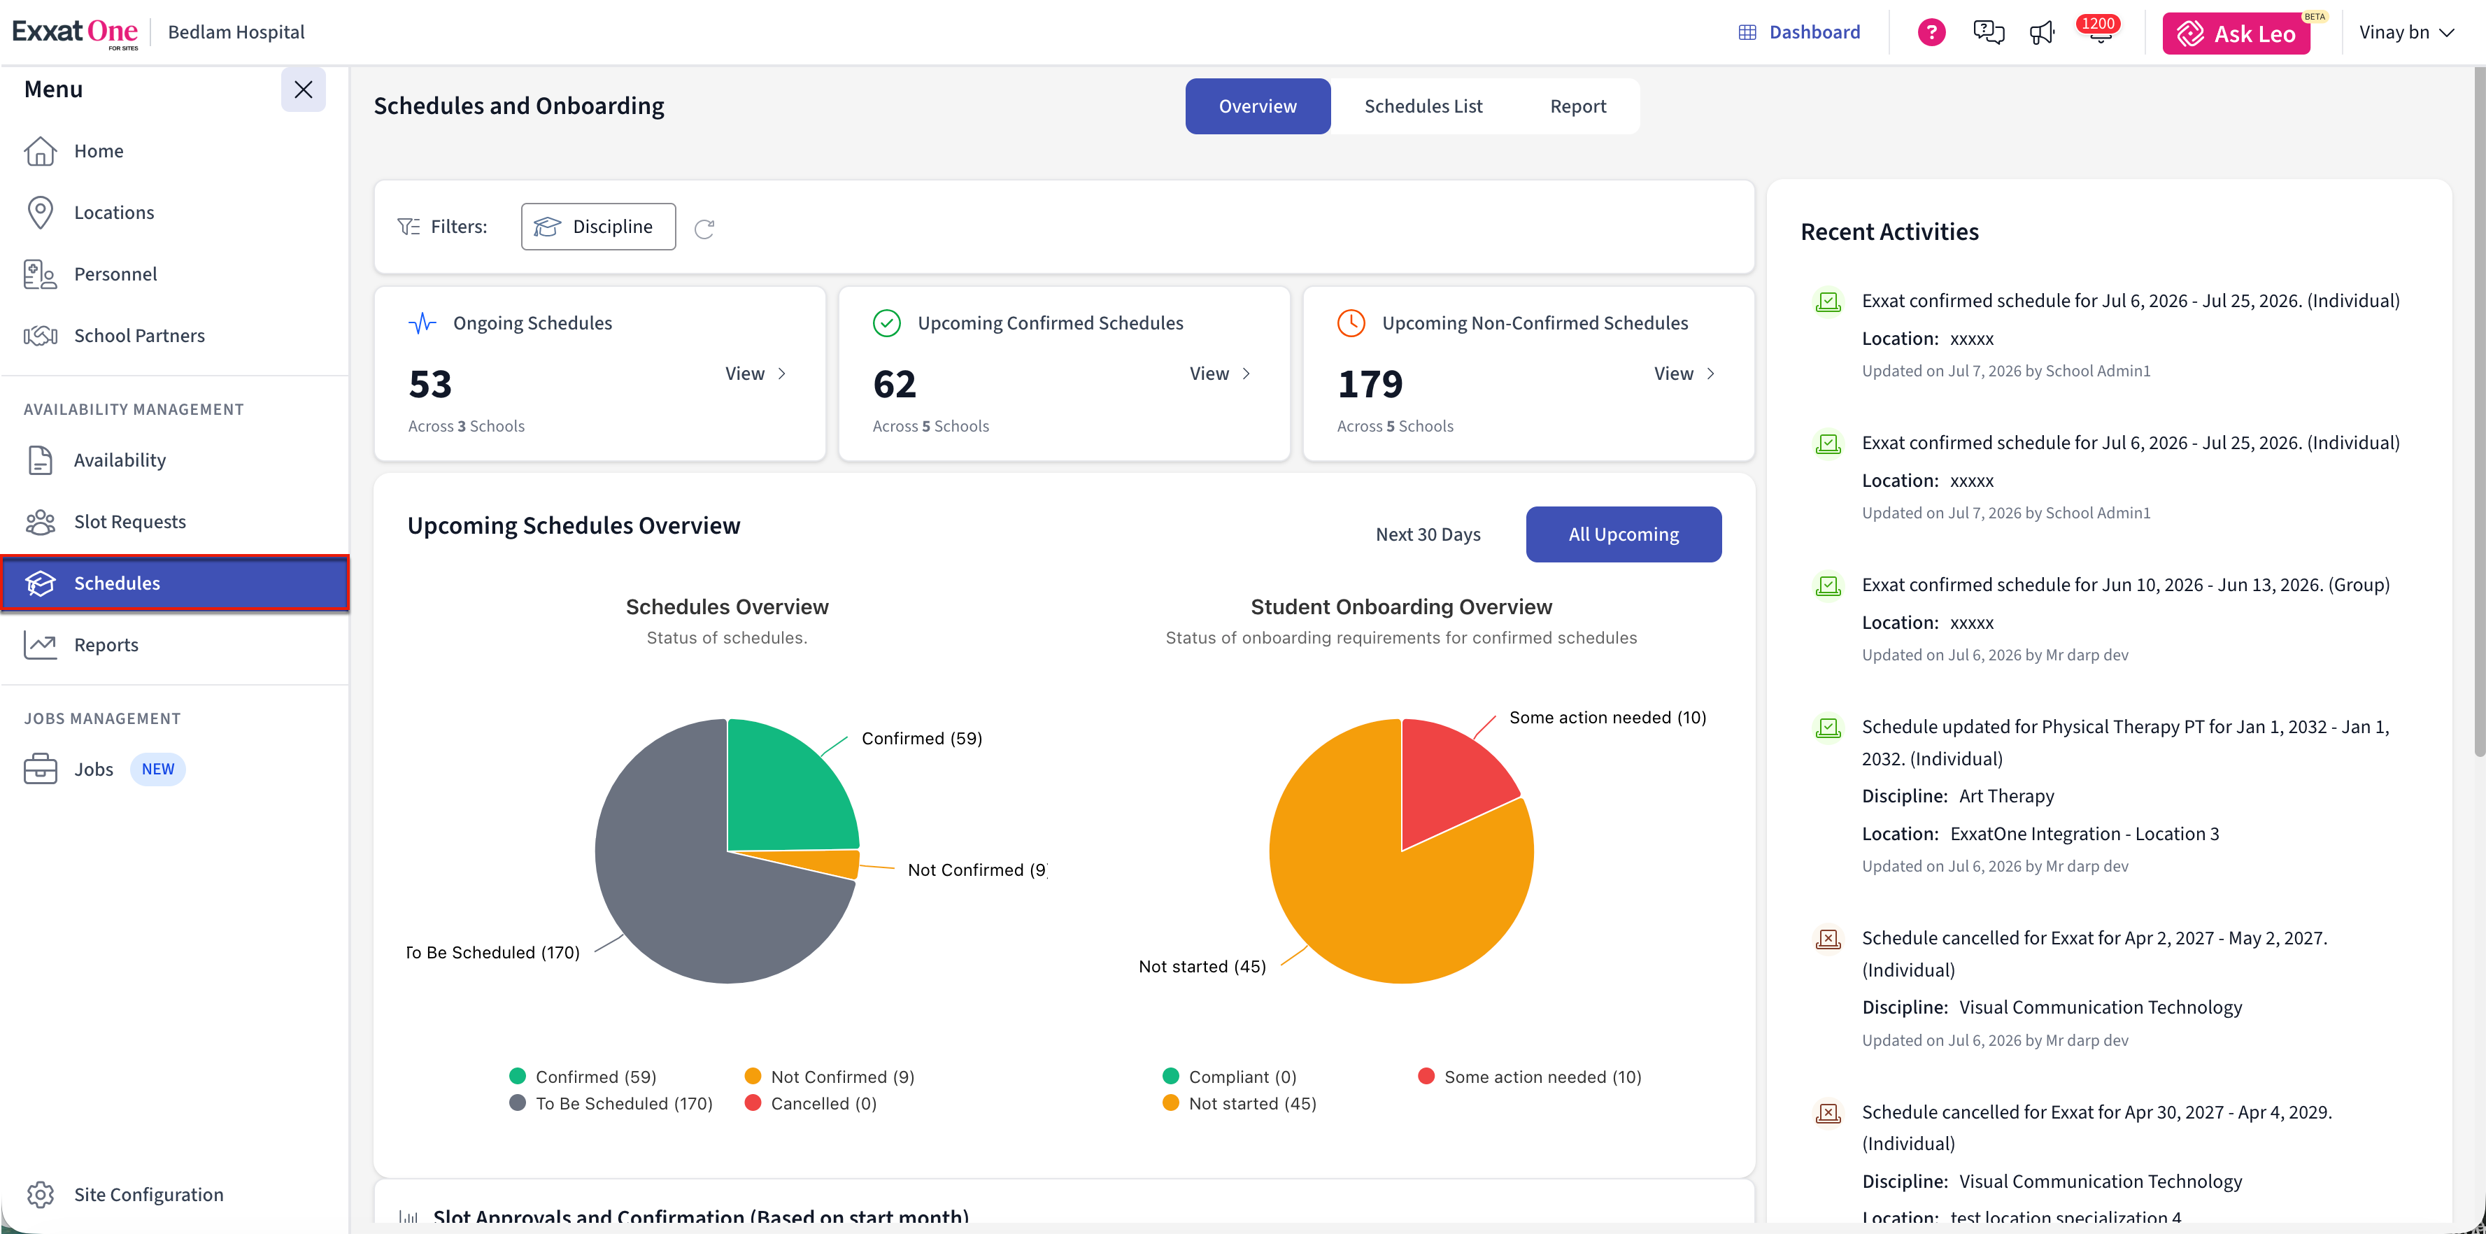This screenshot has height=1234, width=2486.
Task: Switch to the Report tab
Action: (x=1577, y=106)
